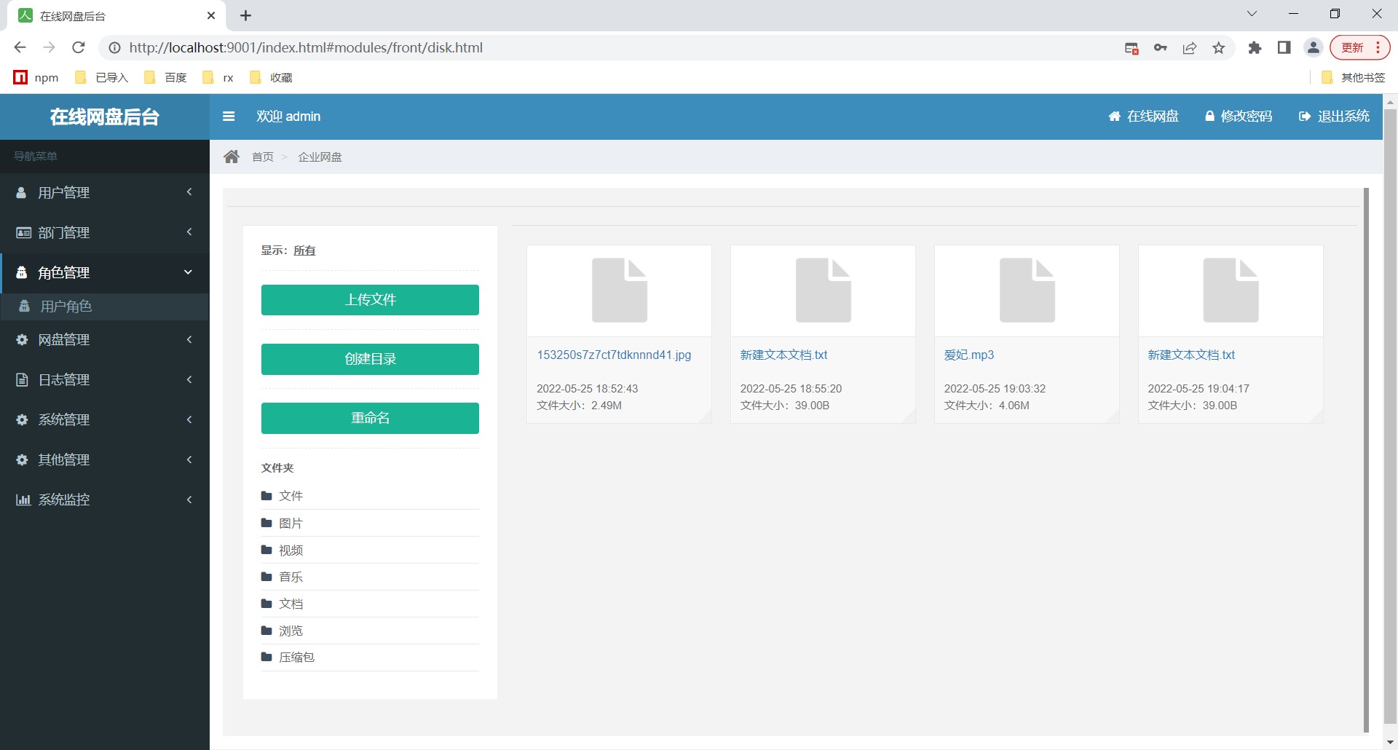Click the 上传文件 button
1398x750 pixels.
pos(370,300)
